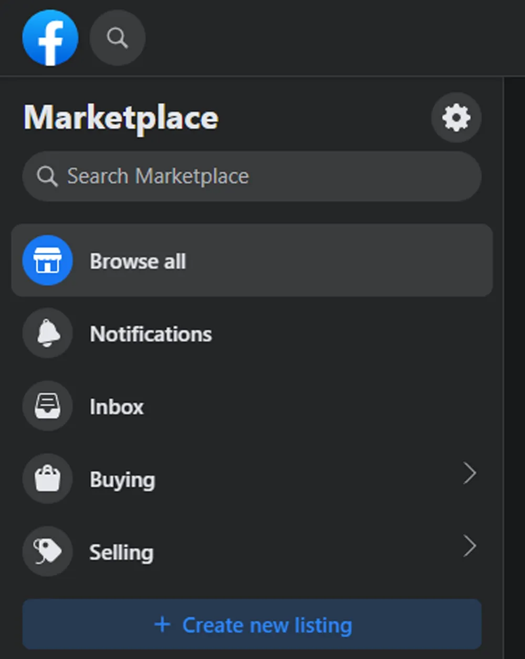Screen dimensions: 525x659
Task: Click the Selling price tag icon
Action: pyautogui.click(x=48, y=552)
